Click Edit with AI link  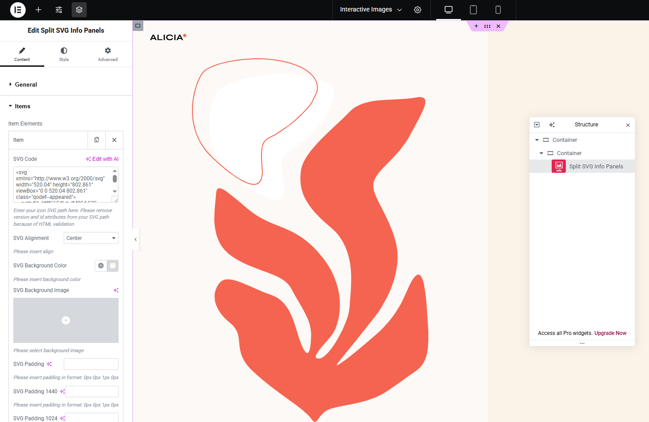pos(102,159)
